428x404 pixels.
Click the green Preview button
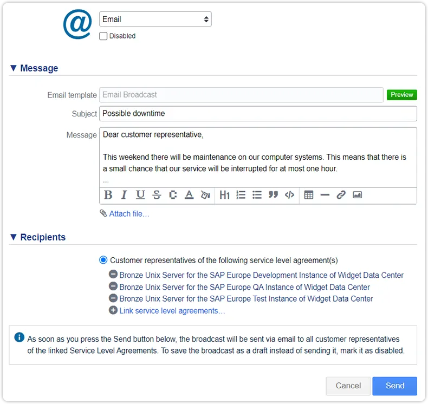[x=402, y=95]
